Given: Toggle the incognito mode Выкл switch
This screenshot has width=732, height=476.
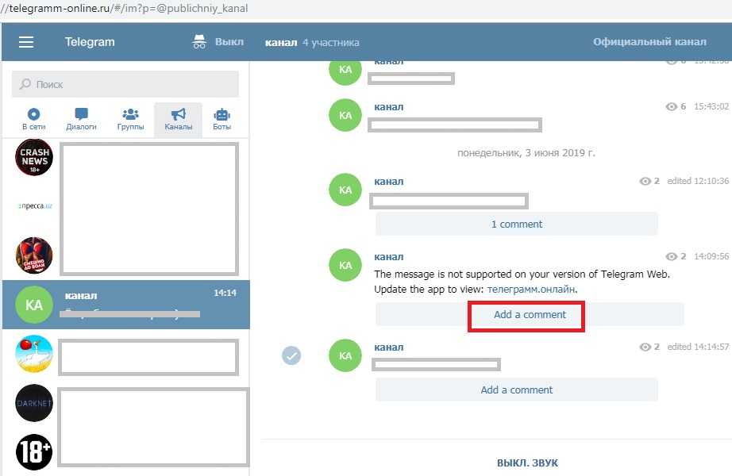Looking at the screenshot, I should [218, 41].
